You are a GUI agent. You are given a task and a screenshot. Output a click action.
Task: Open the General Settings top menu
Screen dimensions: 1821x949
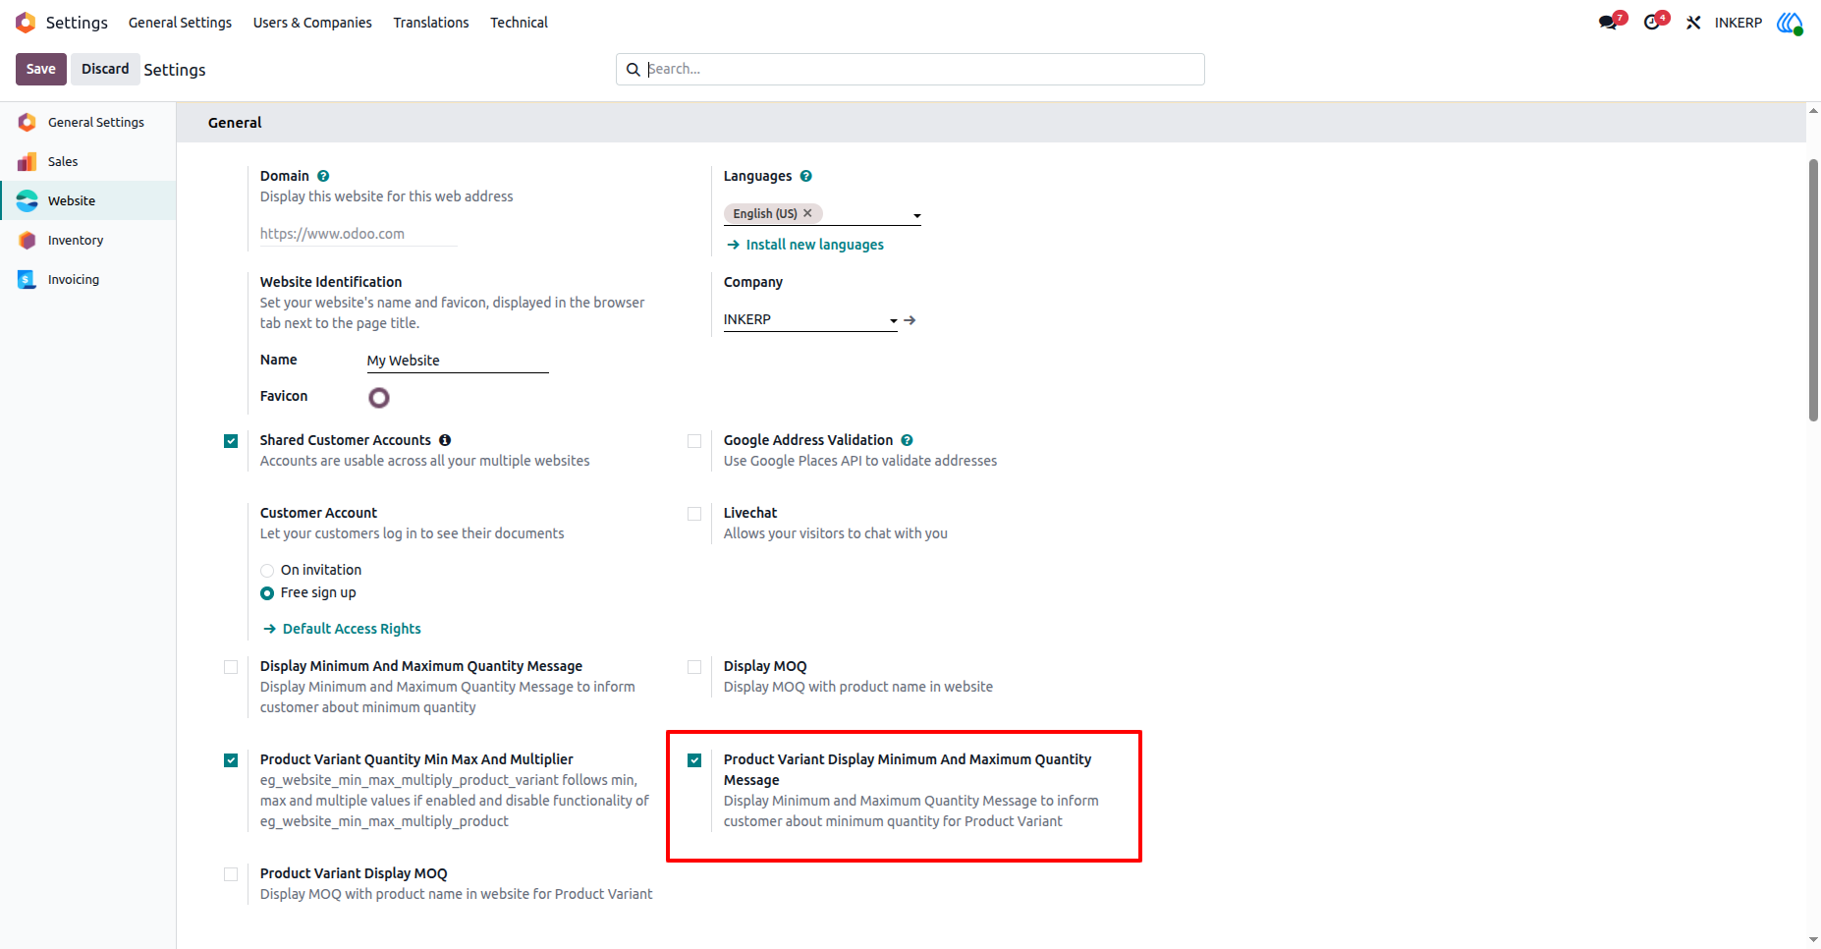pyautogui.click(x=180, y=23)
